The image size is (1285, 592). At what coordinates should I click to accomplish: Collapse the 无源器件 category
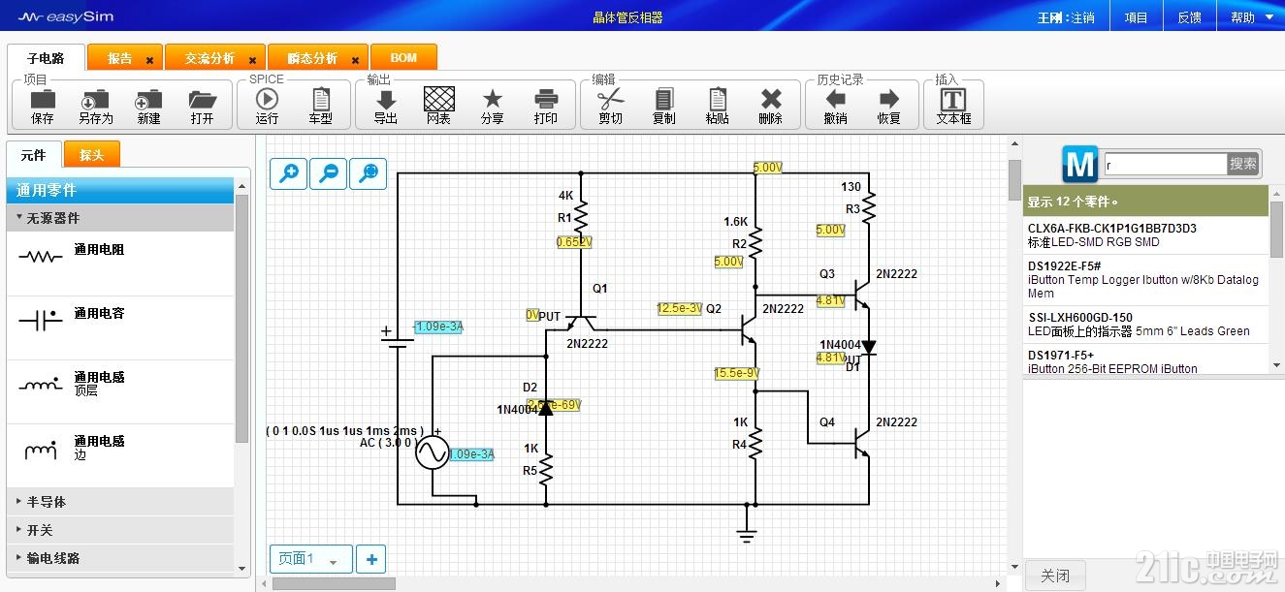[x=120, y=218]
